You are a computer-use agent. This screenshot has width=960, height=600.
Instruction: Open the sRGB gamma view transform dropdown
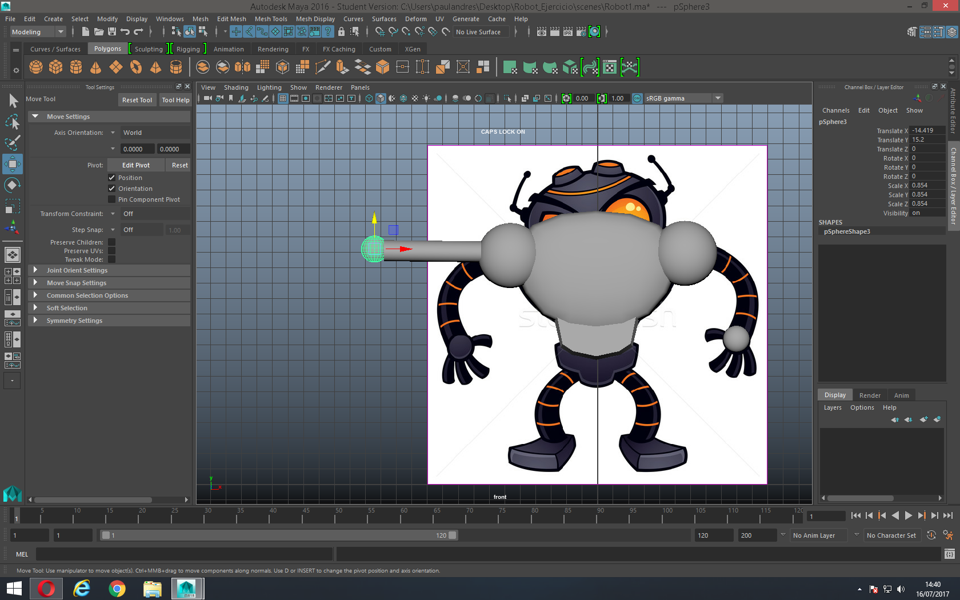point(683,98)
